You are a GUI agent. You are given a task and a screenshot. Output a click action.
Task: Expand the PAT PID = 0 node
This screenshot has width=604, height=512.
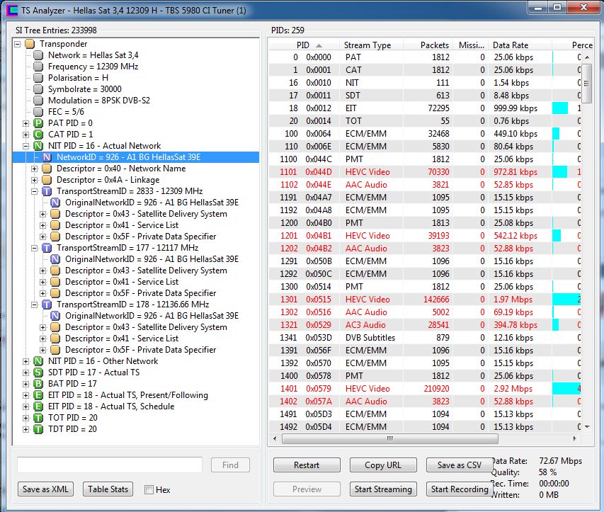[x=25, y=123]
